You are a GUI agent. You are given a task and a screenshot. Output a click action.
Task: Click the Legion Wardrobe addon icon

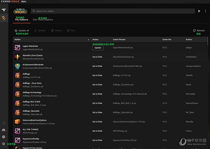[x=17, y=48]
